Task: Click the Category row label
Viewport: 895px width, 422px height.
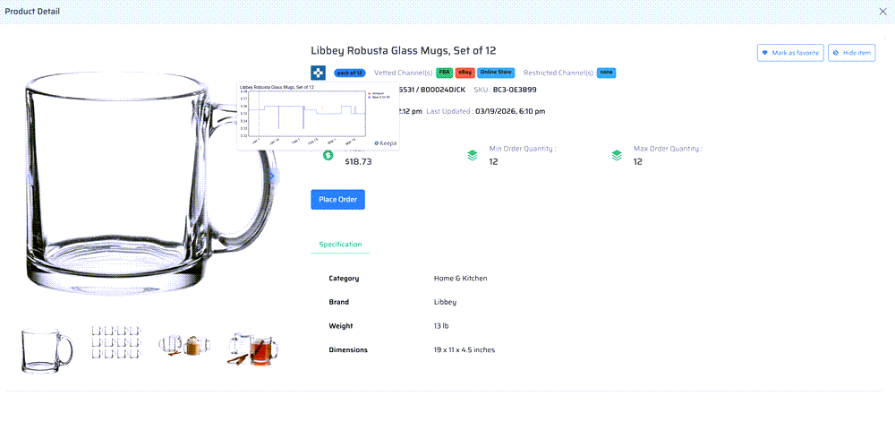Action: (x=345, y=279)
